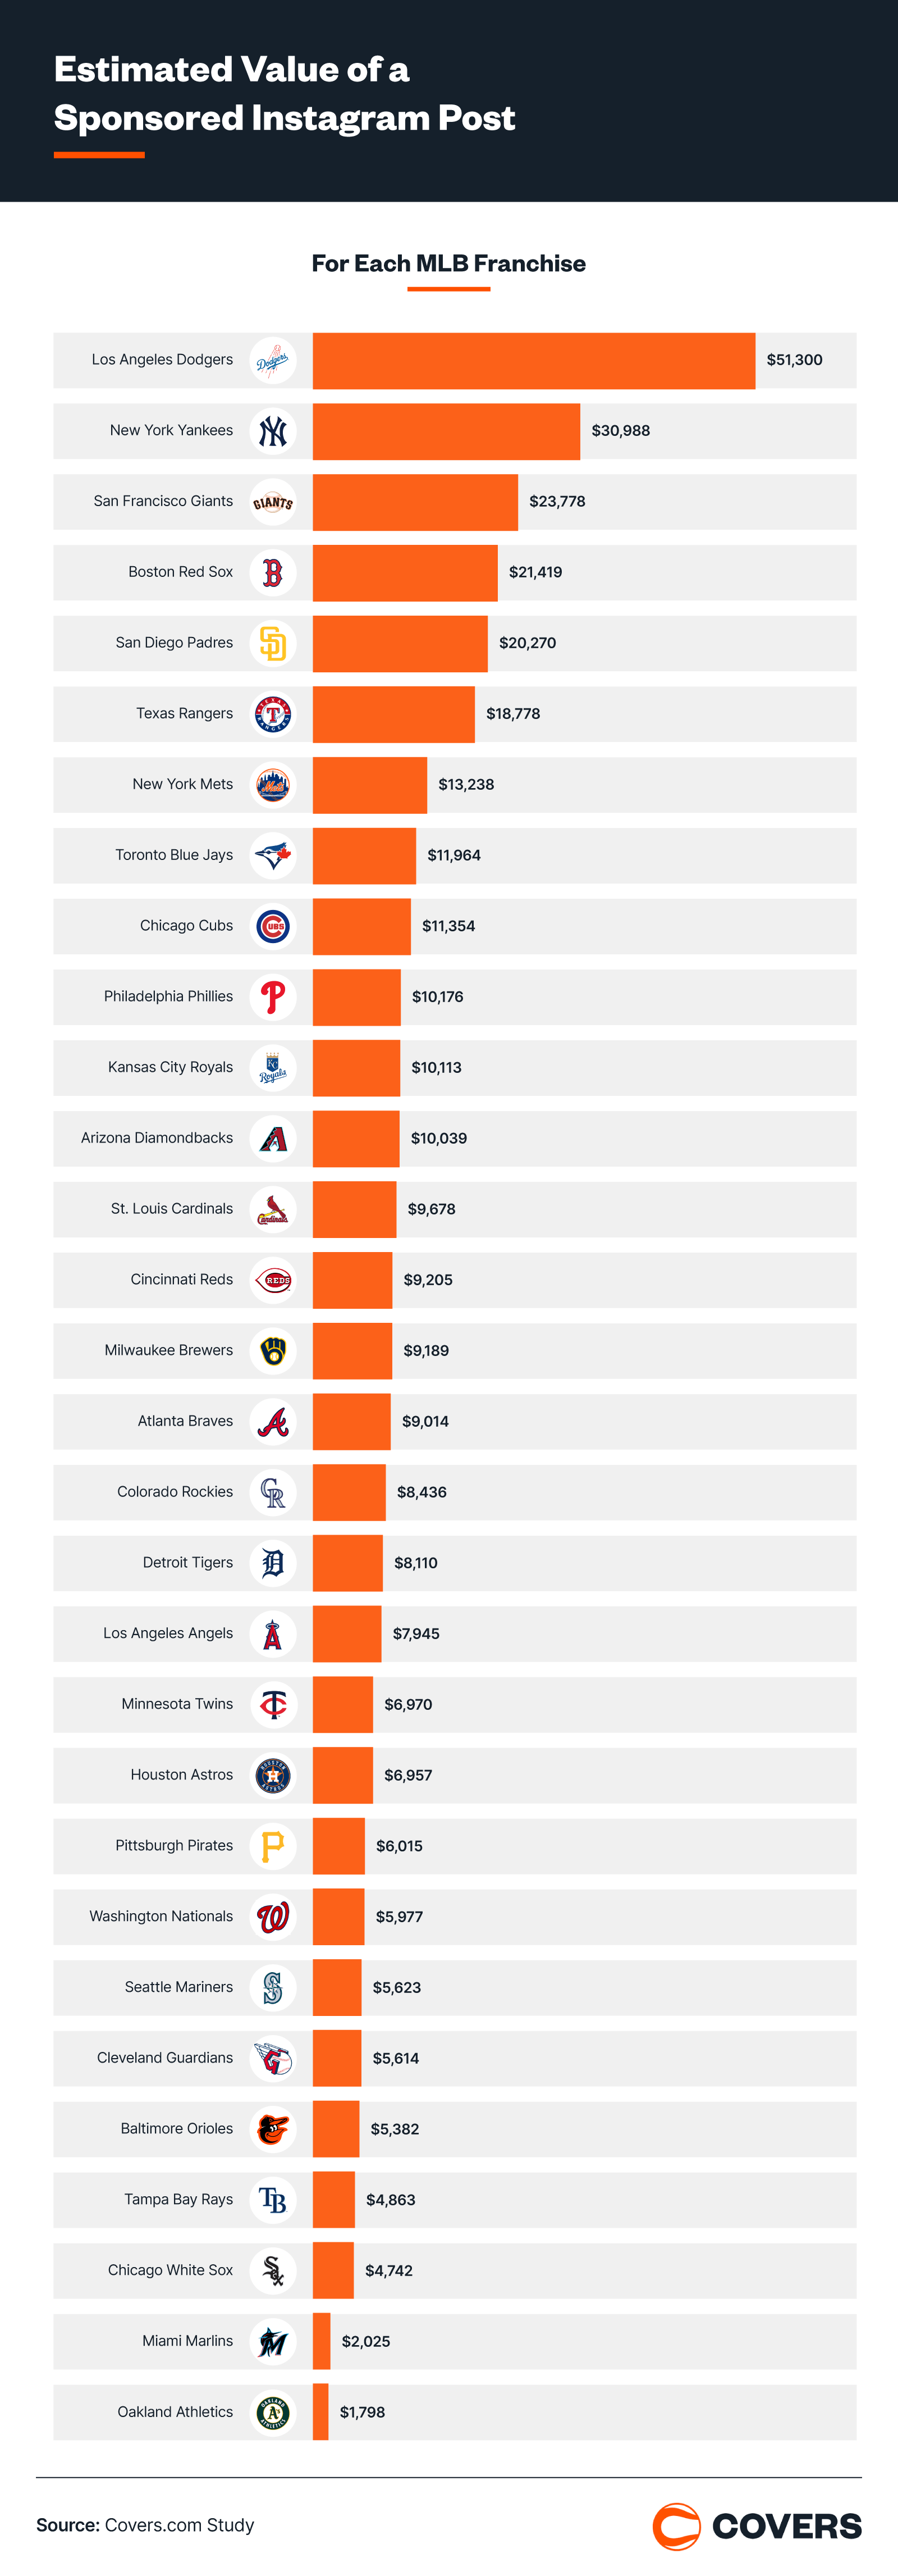Click the Los Angeles Dodgers logo icon
This screenshot has height=2576, width=898.
273,361
